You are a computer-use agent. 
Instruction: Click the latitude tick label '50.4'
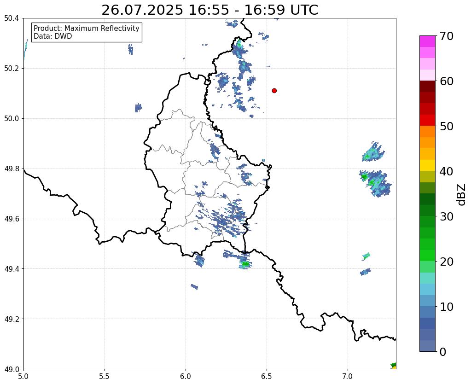tap(12, 18)
